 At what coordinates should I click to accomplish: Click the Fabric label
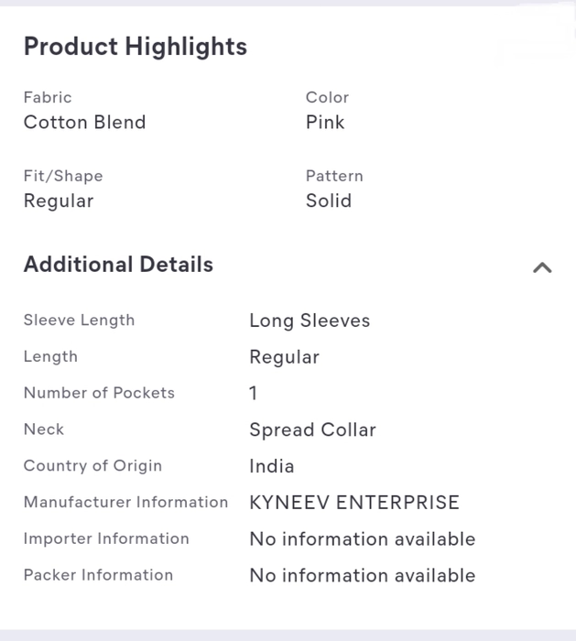tap(48, 98)
